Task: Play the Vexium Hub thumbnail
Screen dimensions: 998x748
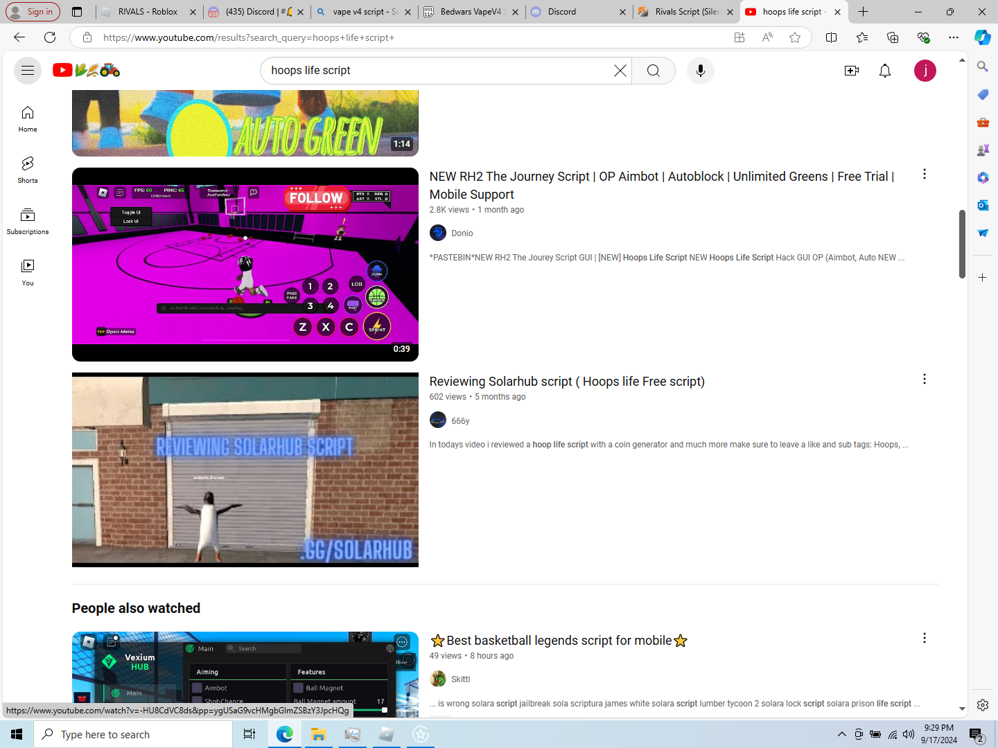Action: (x=245, y=674)
